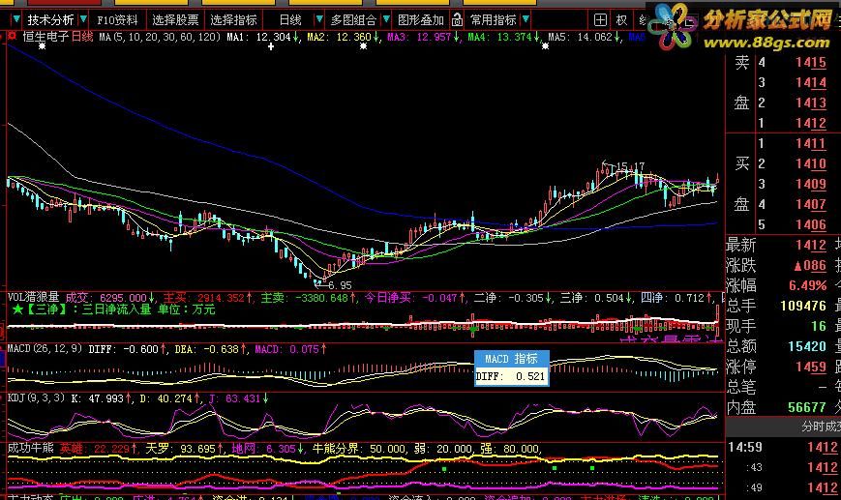Click the 涨幅 value 6.49%
The width and height of the screenshot is (841, 500).
[807, 285]
